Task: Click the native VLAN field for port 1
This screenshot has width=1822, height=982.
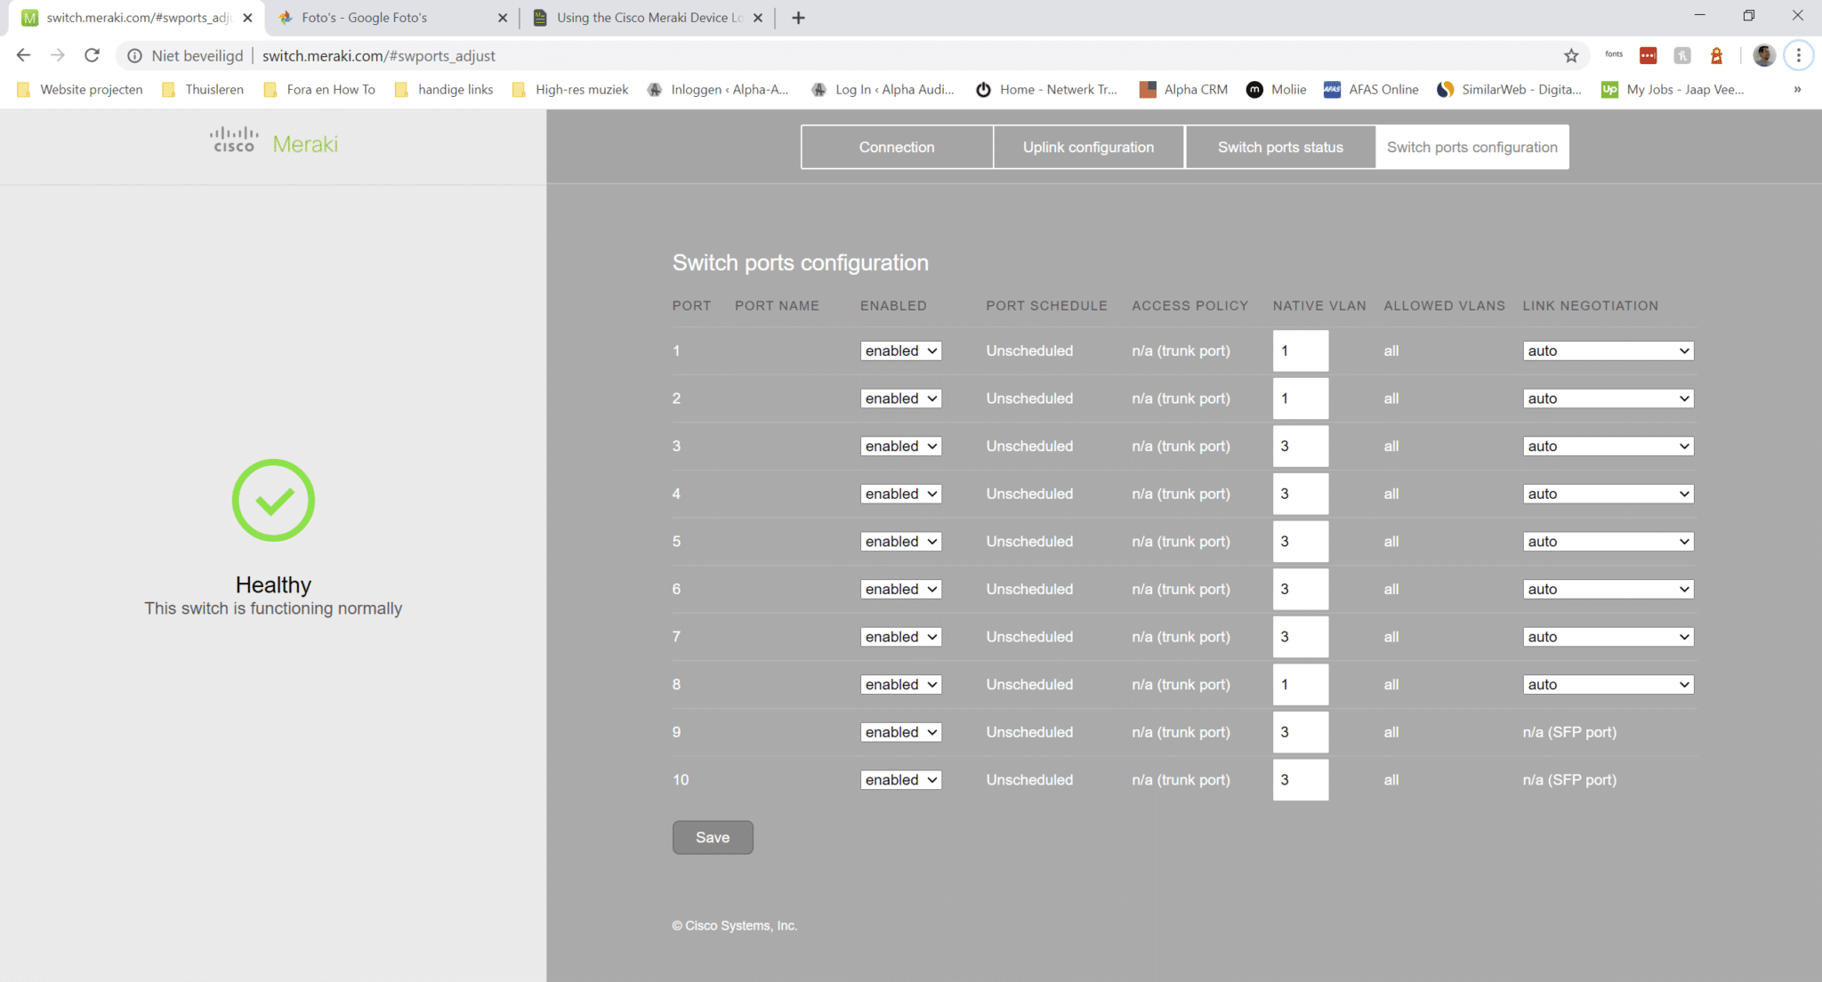Action: coord(1300,350)
